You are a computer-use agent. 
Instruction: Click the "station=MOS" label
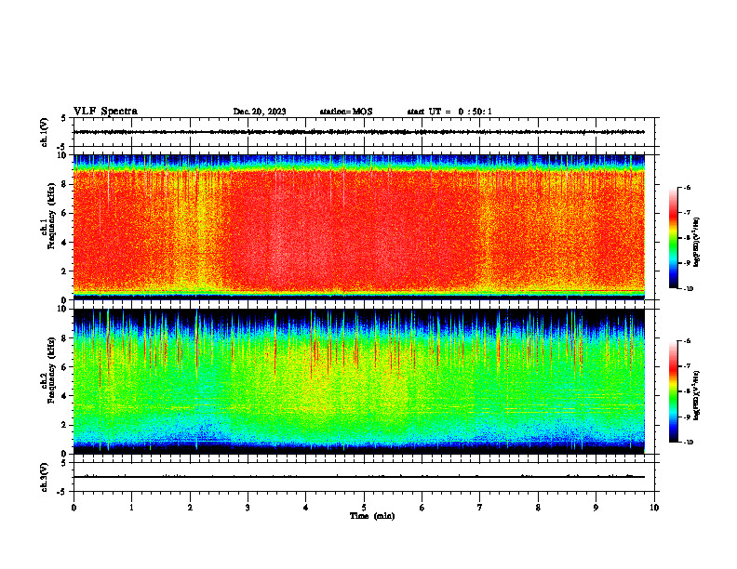pyautogui.click(x=346, y=112)
